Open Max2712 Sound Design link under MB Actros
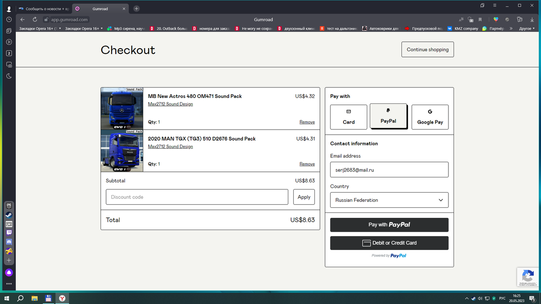The height and width of the screenshot is (304, 541). pyautogui.click(x=170, y=104)
